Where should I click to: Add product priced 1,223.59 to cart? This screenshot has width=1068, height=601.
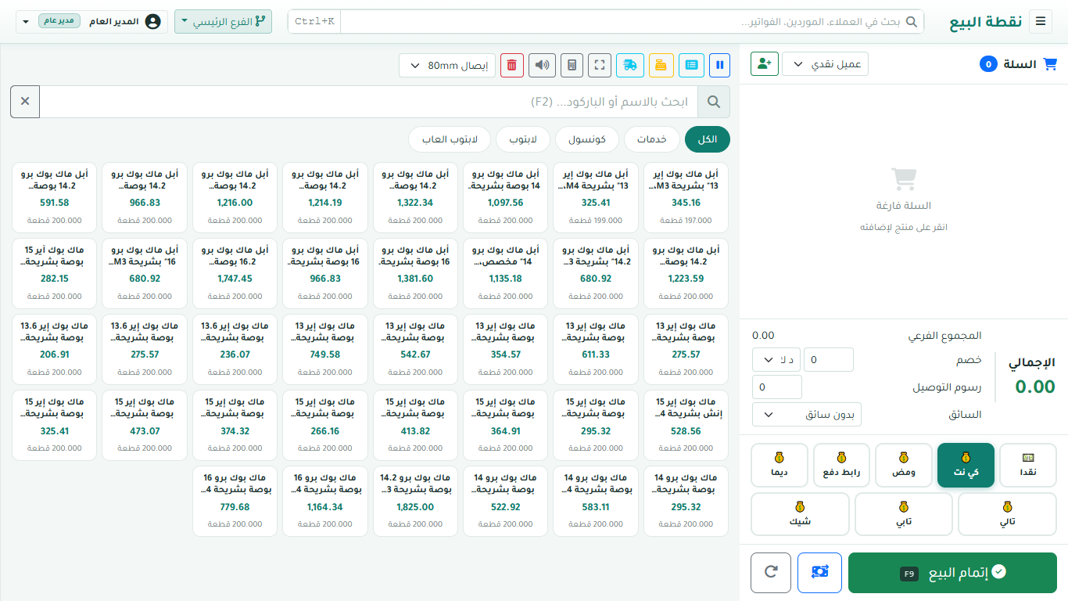pyautogui.click(x=686, y=273)
